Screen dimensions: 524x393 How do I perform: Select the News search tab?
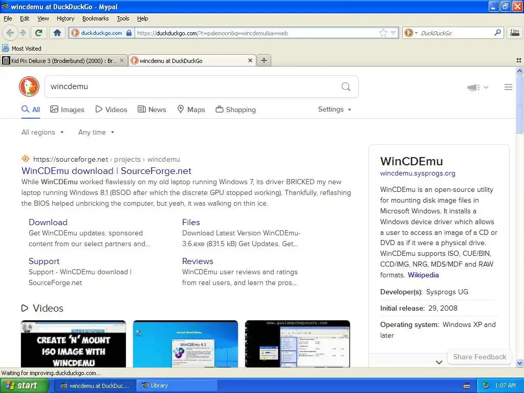[x=151, y=110]
